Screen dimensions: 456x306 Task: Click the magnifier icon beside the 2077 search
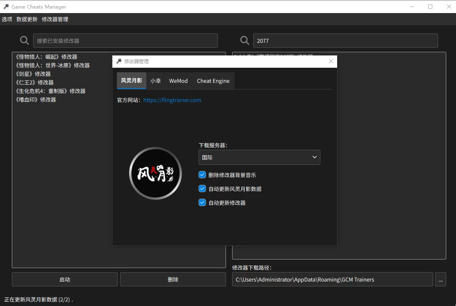(245, 41)
